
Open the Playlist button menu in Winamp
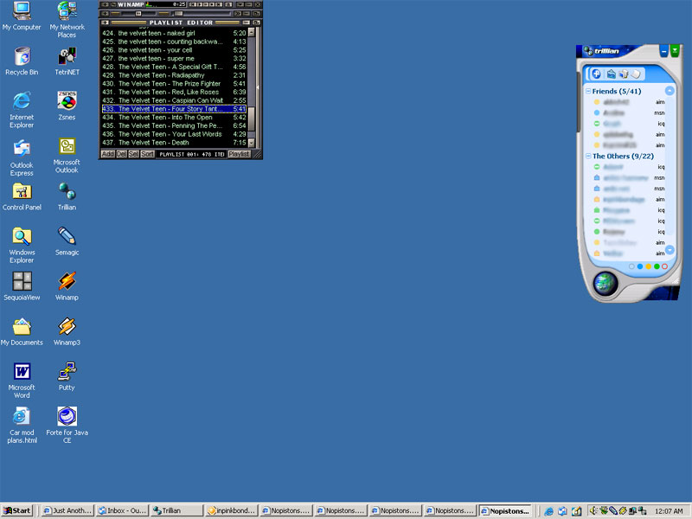[x=239, y=154]
